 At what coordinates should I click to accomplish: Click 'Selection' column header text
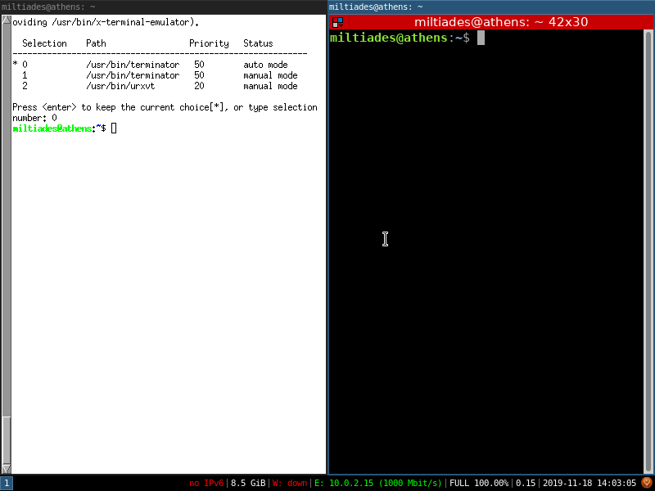[x=44, y=43]
